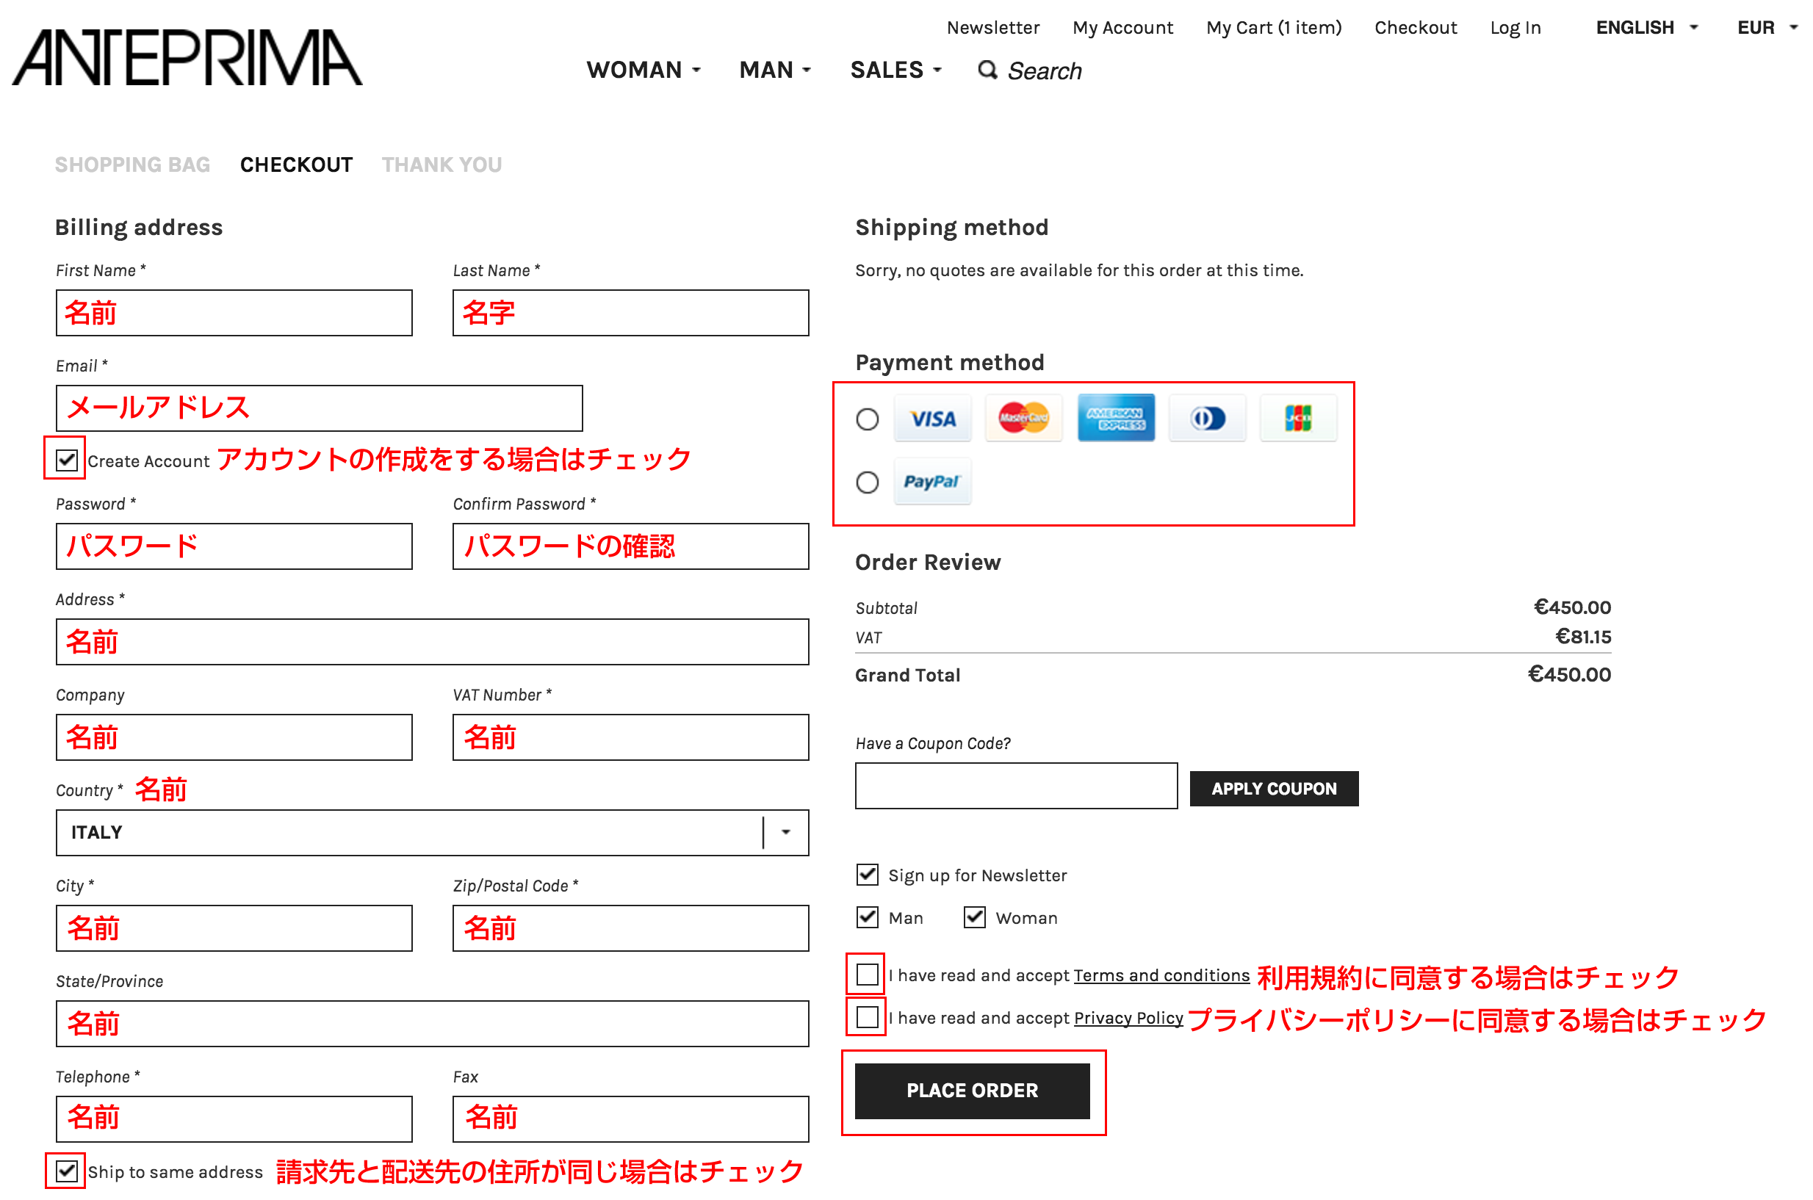Click the Last Name input field
The image size is (1813, 1200).
coord(630,313)
